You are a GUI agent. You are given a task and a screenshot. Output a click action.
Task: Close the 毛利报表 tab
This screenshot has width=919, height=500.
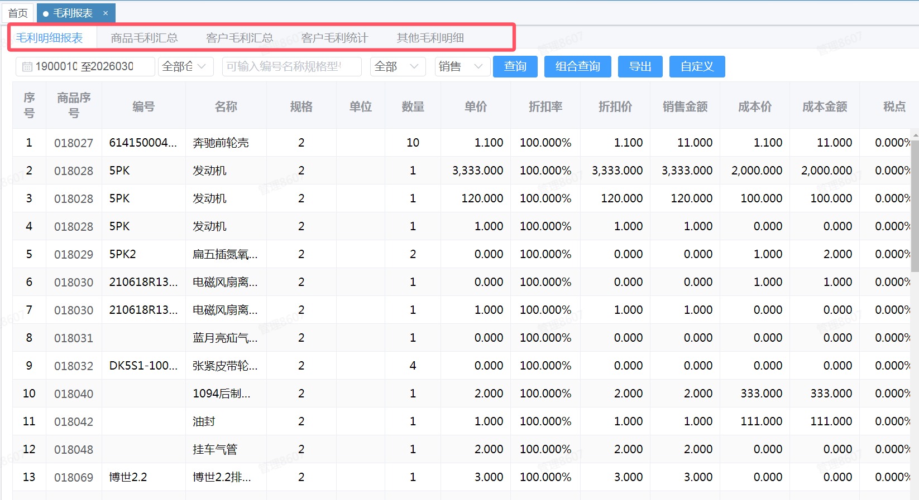click(x=106, y=13)
